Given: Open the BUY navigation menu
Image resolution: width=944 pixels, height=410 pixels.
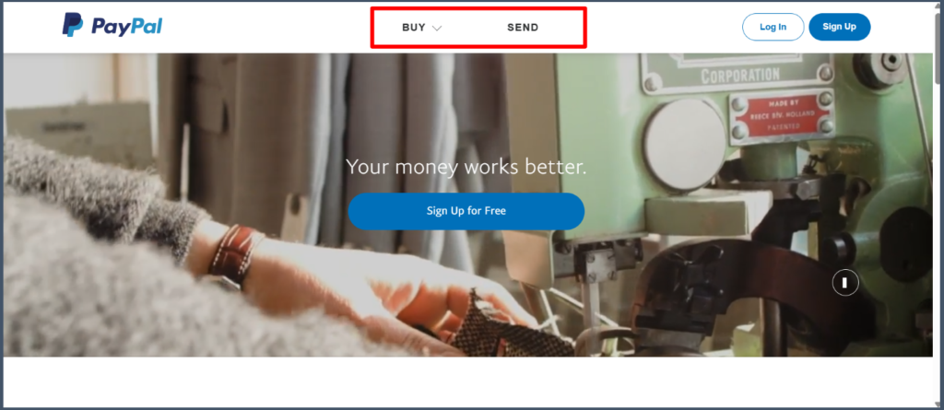Looking at the screenshot, I should [422, 28].
